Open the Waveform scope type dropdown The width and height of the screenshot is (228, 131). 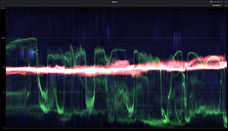pos(217,5)
